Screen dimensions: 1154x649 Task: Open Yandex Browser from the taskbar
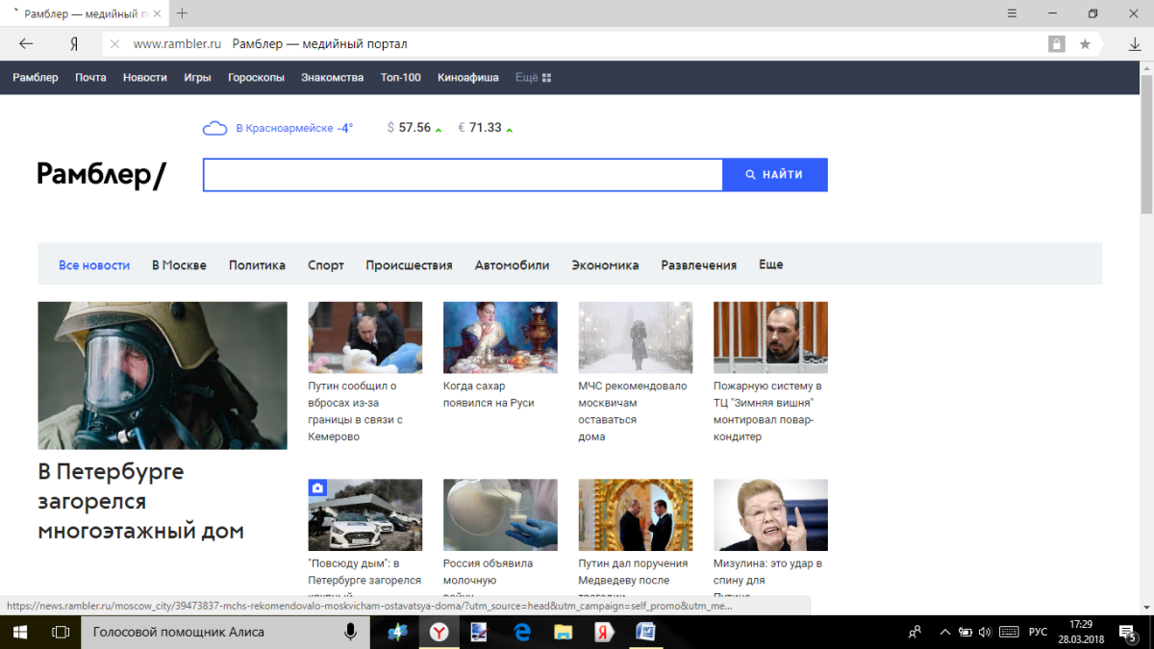coord(438,632)
